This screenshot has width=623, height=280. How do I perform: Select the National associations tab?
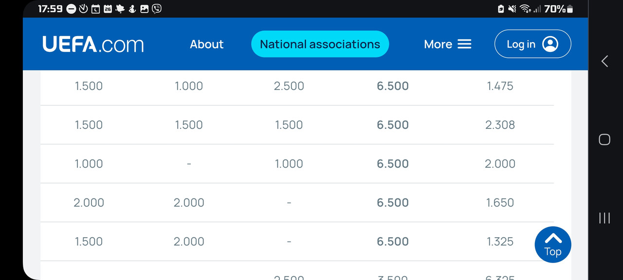(320, 44)
